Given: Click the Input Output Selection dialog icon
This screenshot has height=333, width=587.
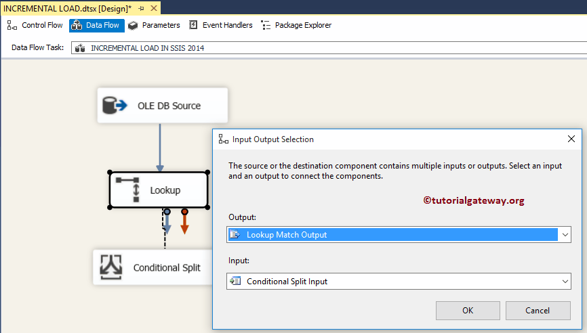Looking at the screenshot, I should point(224,139).
